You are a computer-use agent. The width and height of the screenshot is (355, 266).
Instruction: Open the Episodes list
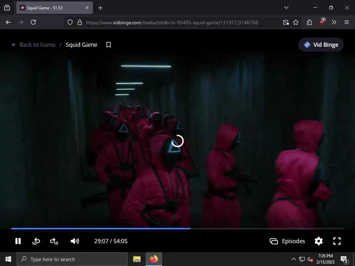click(287, 241)
